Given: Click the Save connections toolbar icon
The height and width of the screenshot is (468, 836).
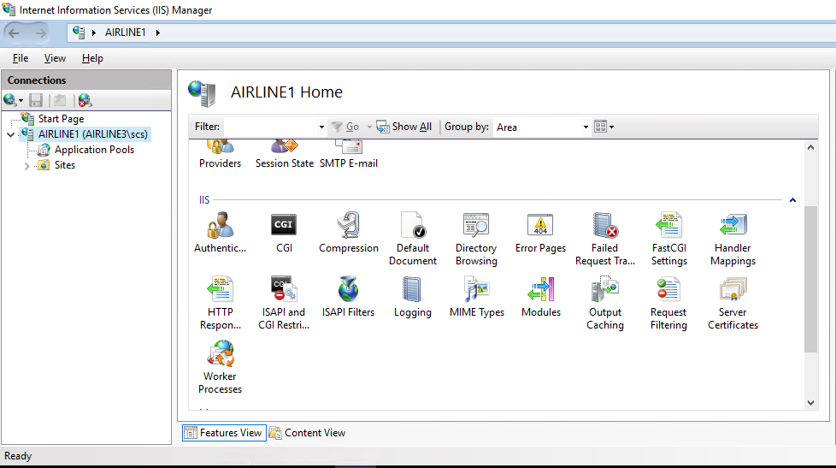Looking at the screenshot, I should 36,100.
